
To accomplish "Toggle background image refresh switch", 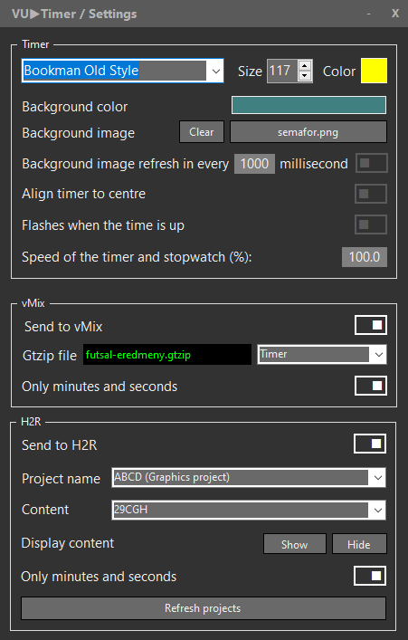I will point(371,163).
